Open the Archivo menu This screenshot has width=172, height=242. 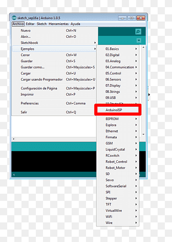pyautogui.click(x=18, y=24)
